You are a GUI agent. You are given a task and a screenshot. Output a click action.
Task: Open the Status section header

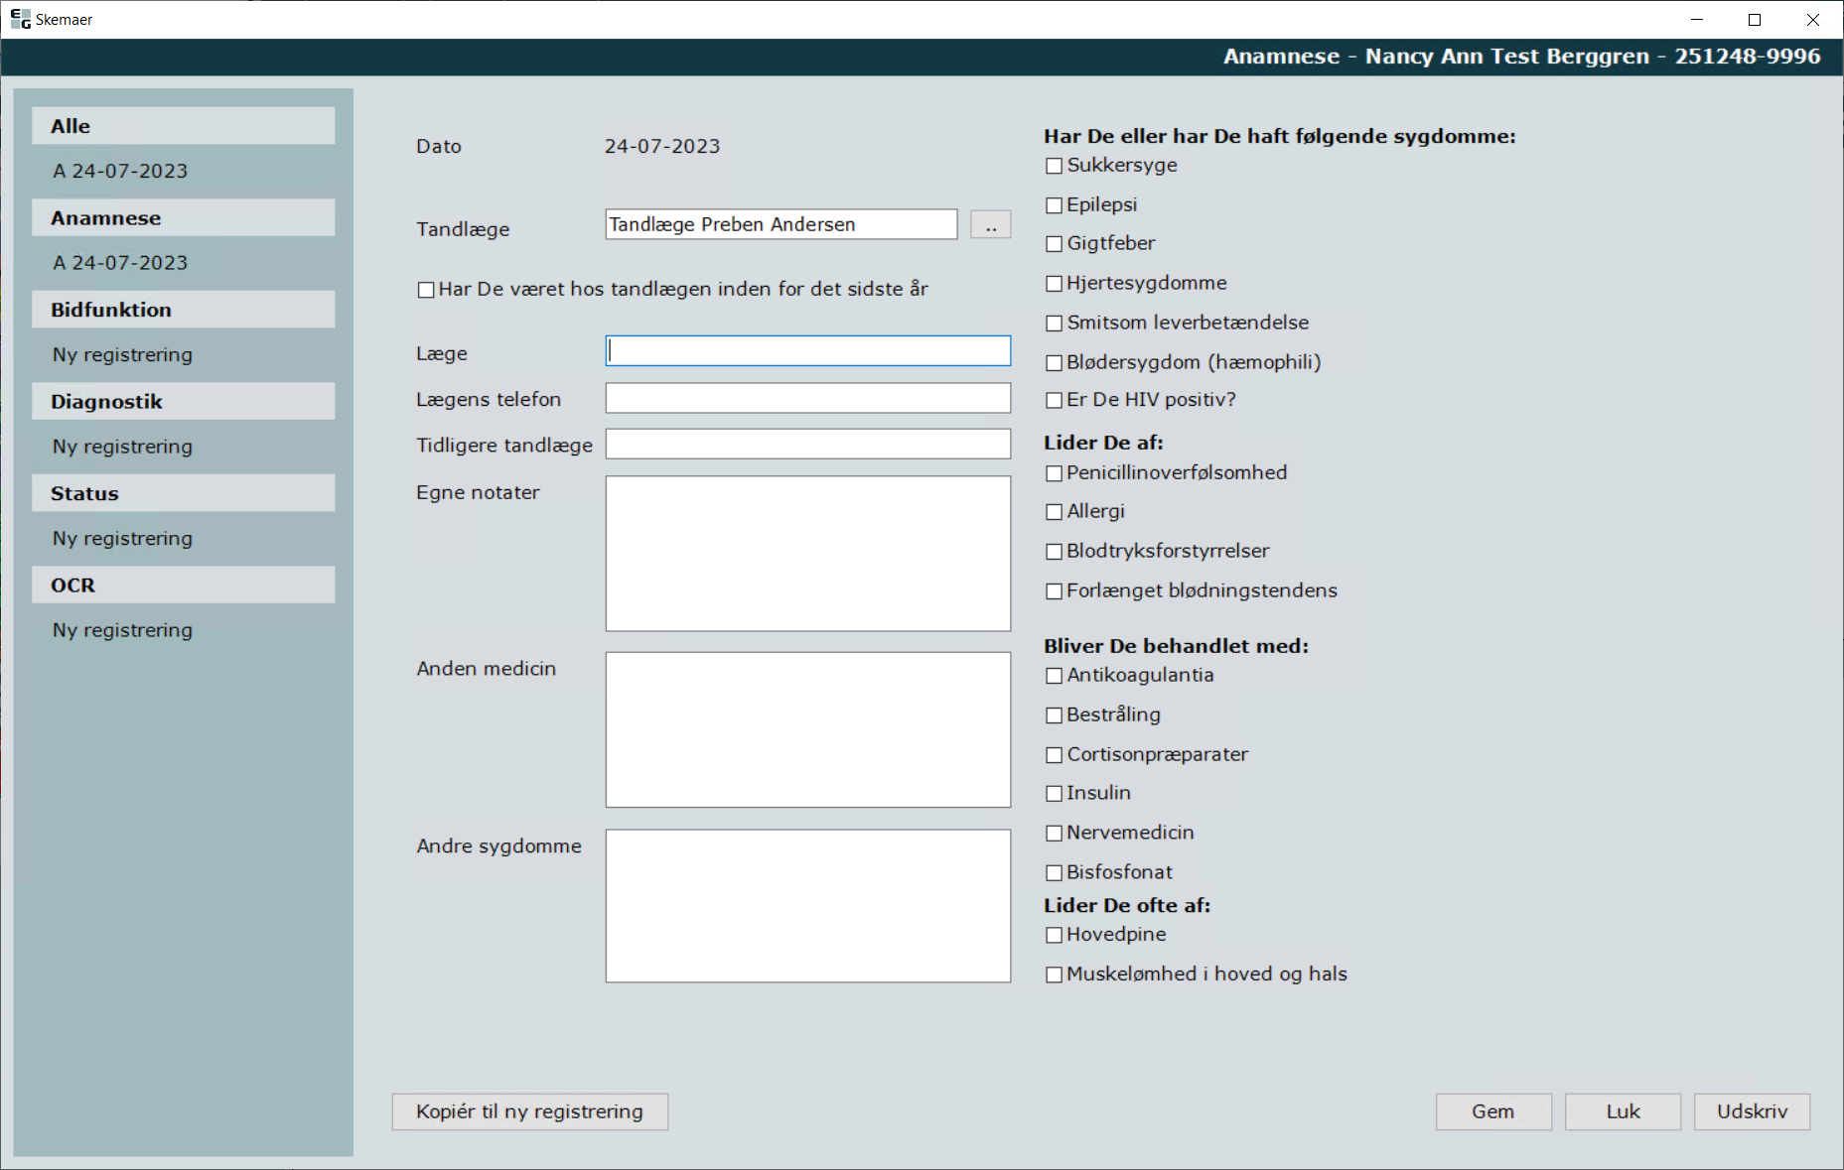[x=184, y=493]
